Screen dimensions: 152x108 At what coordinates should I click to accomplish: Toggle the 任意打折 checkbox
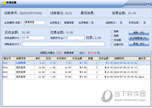[x=112, y=45]
